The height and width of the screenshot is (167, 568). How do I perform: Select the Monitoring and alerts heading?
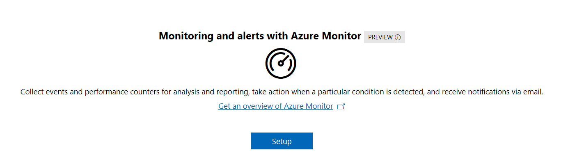click(260, 36)
